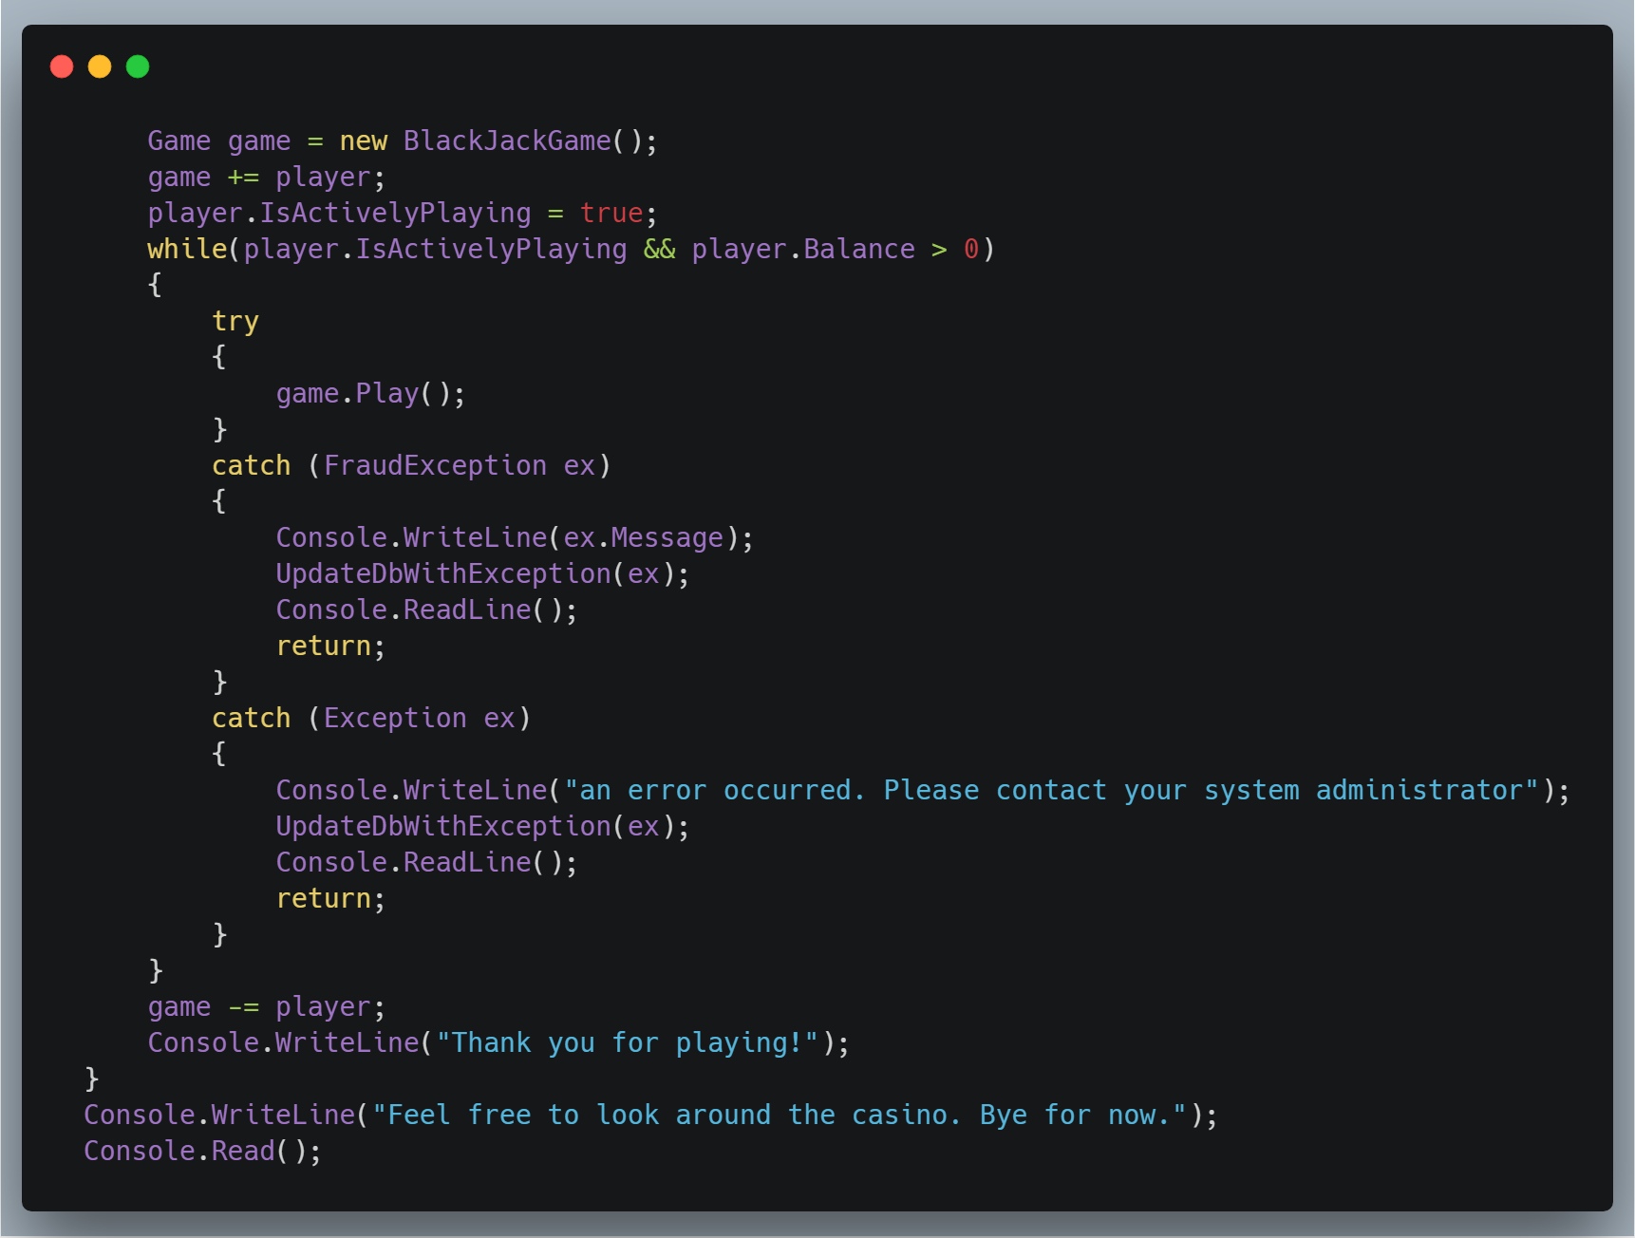This screenshot has height=1238, width=1635.
Task: Select the player.Balance > 0 condition
Action: point(837,249)
